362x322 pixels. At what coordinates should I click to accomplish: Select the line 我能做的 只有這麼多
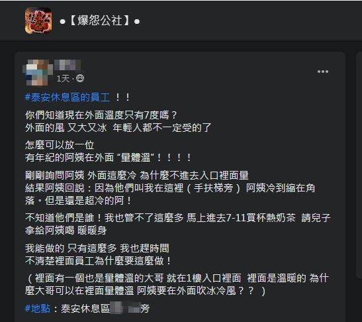97,248
